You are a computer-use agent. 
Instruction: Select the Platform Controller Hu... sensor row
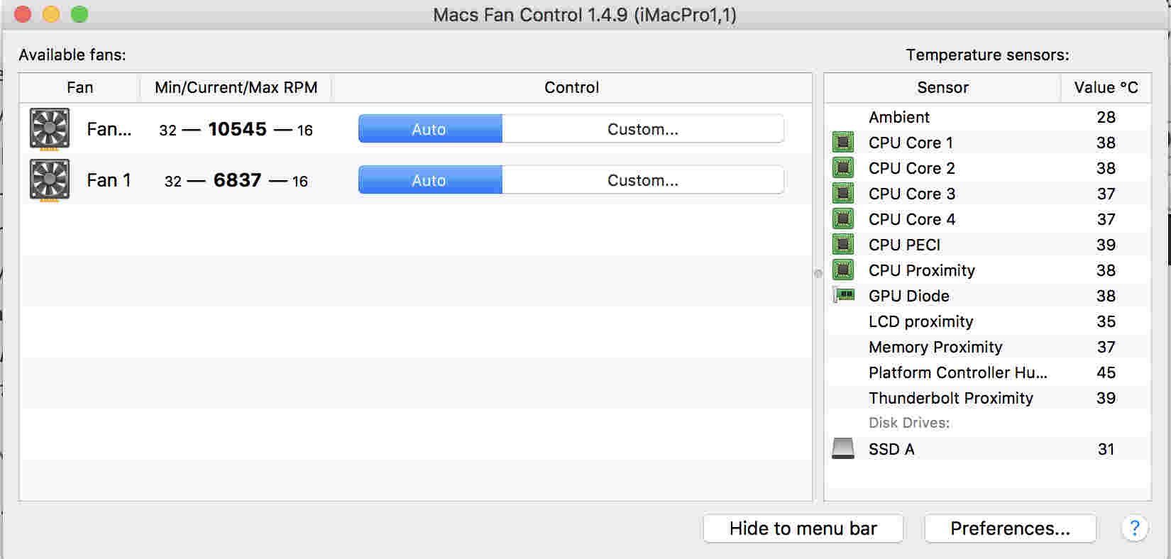point(988,372)
